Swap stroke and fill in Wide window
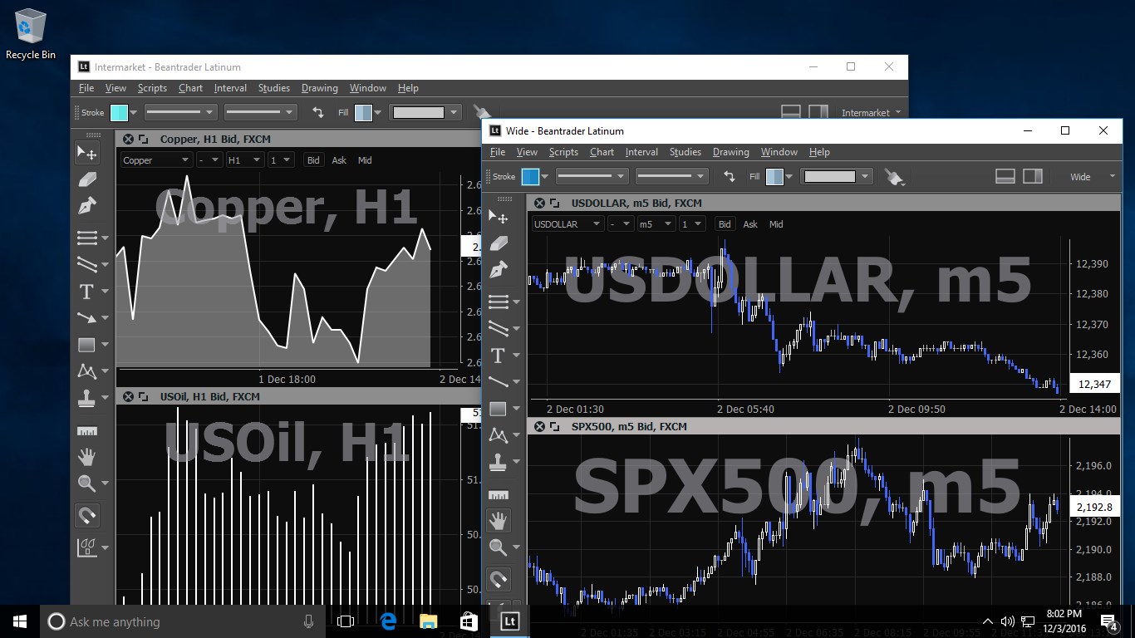The width and height of the screenshot is (1135, 638). (729, 176)
